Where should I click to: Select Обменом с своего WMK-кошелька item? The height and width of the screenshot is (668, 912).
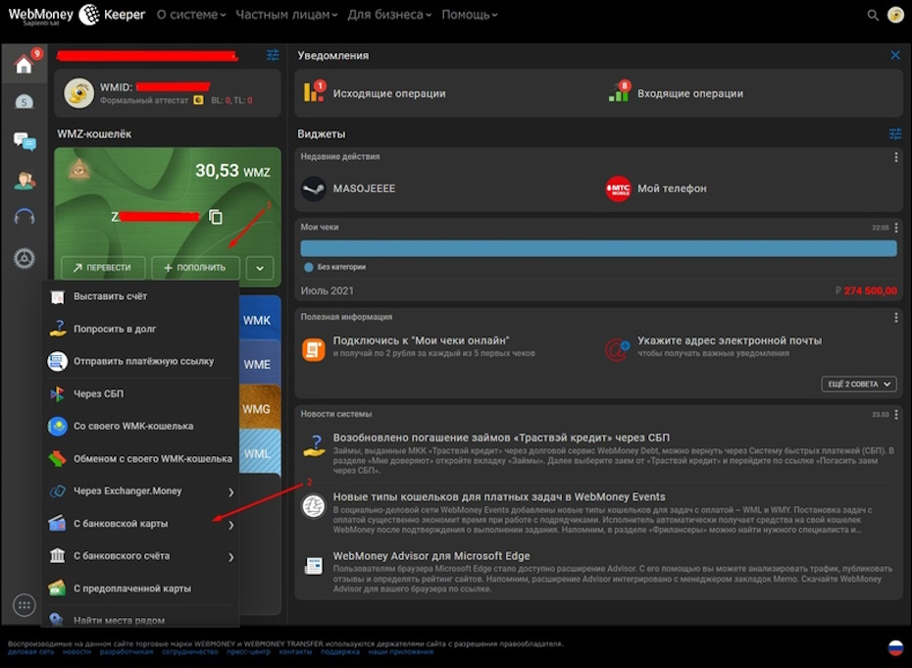[141, 458]
